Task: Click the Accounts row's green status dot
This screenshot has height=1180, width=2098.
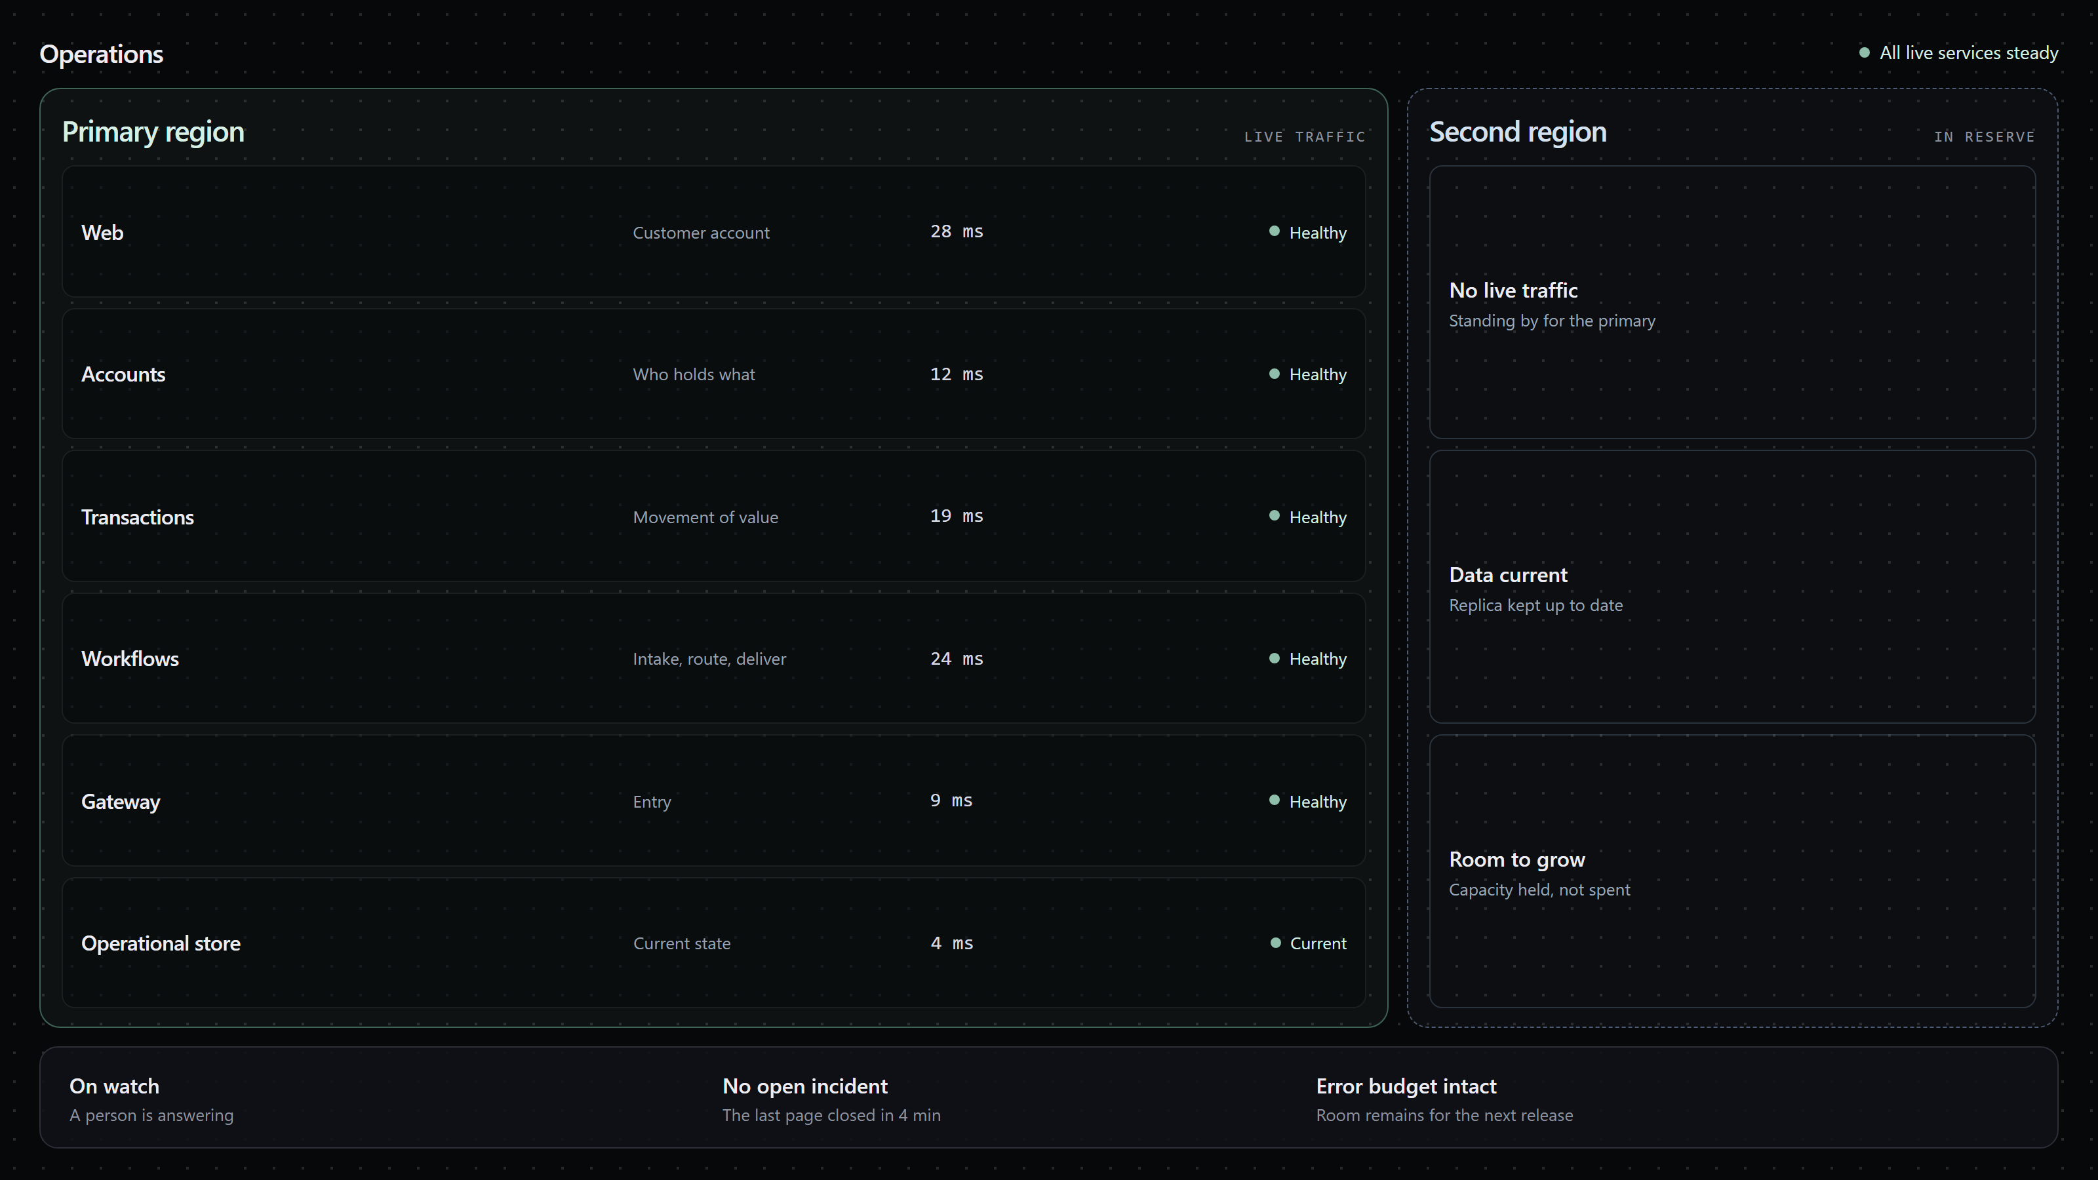Action: pyautogui.click(x=1274, y=374)
